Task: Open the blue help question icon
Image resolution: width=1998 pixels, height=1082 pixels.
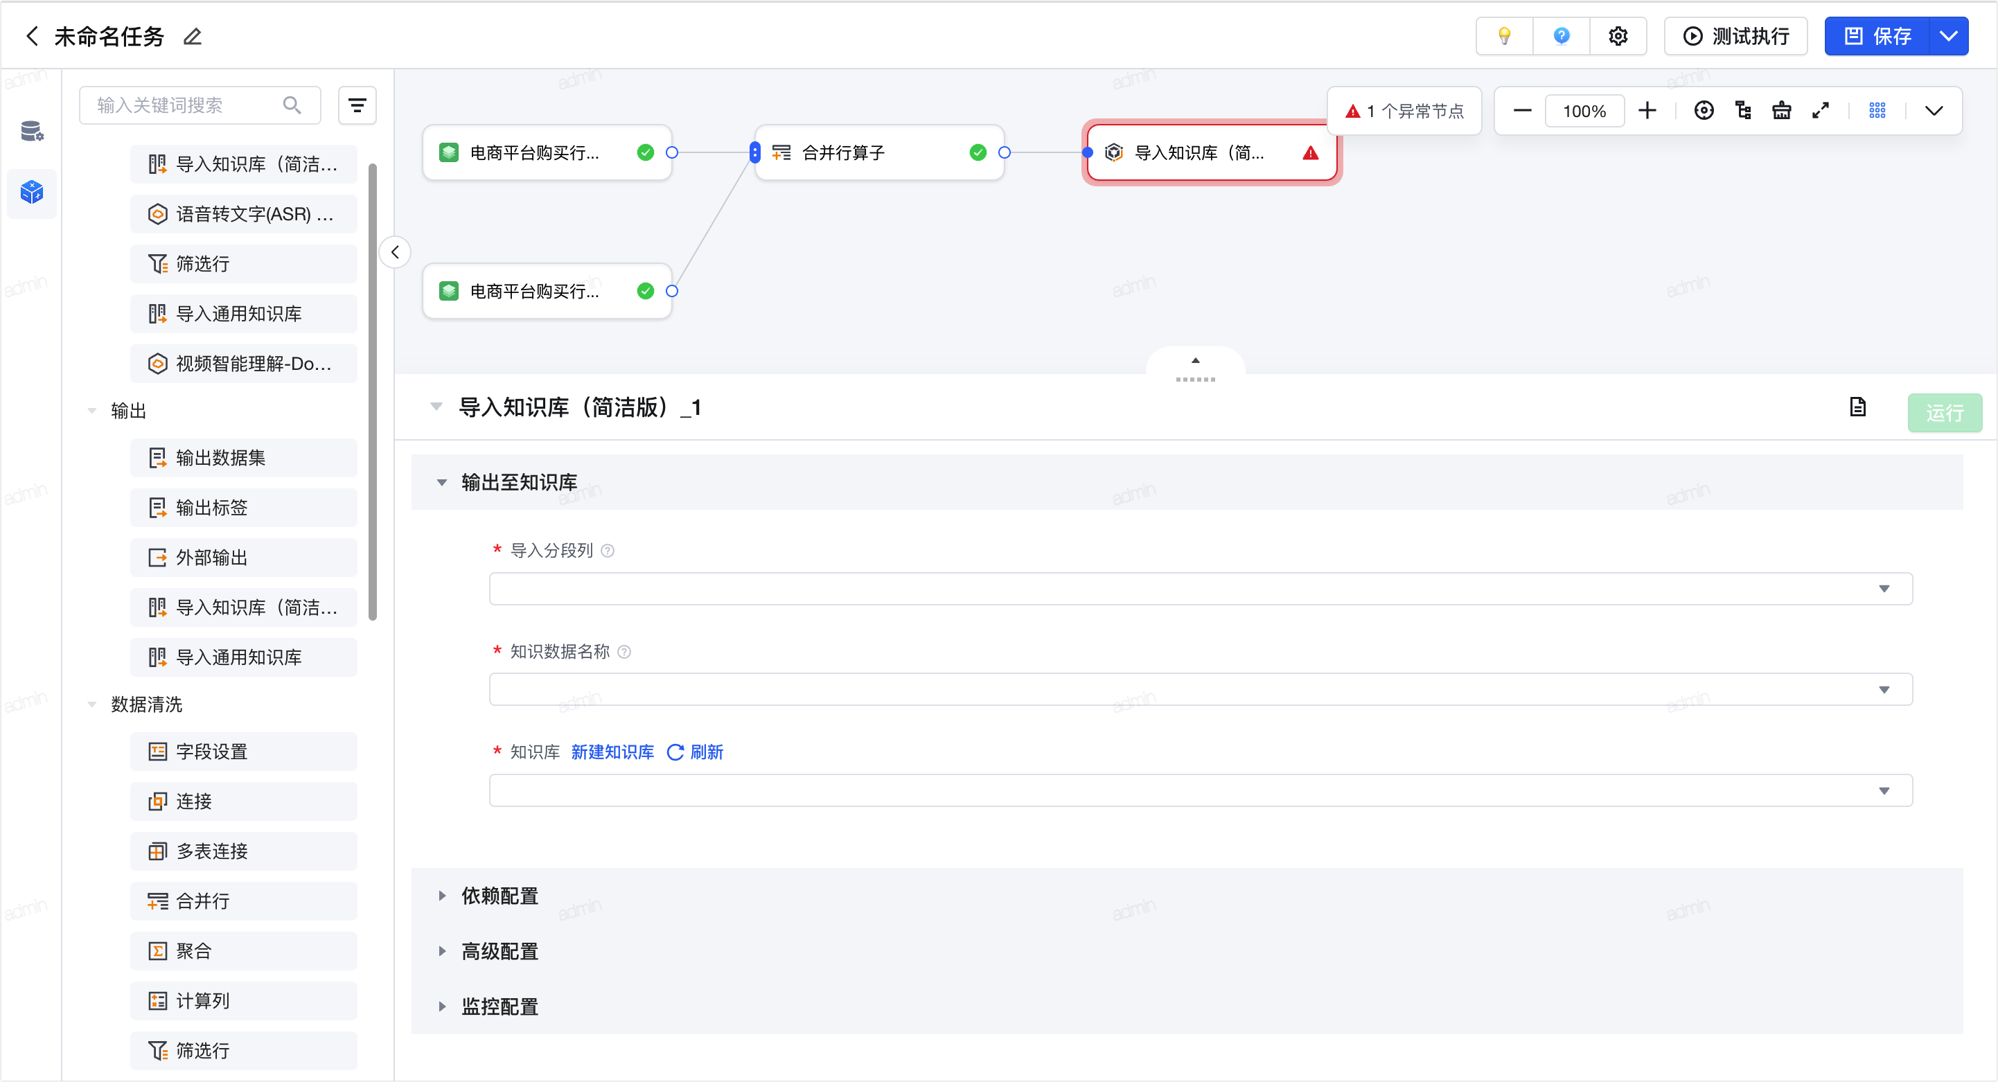Action: [1562, 36]
